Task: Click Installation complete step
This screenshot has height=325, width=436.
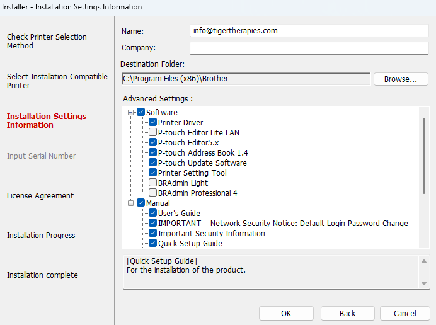Action: click(42, 275)
